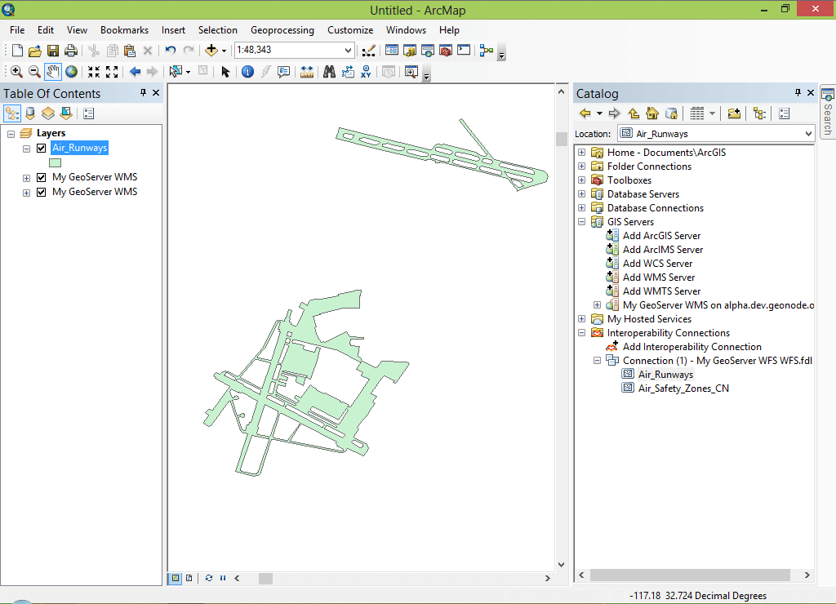Open the Selection menu
Image resolution: width=836 pixels, height=604 pixels.
(217, 30)
